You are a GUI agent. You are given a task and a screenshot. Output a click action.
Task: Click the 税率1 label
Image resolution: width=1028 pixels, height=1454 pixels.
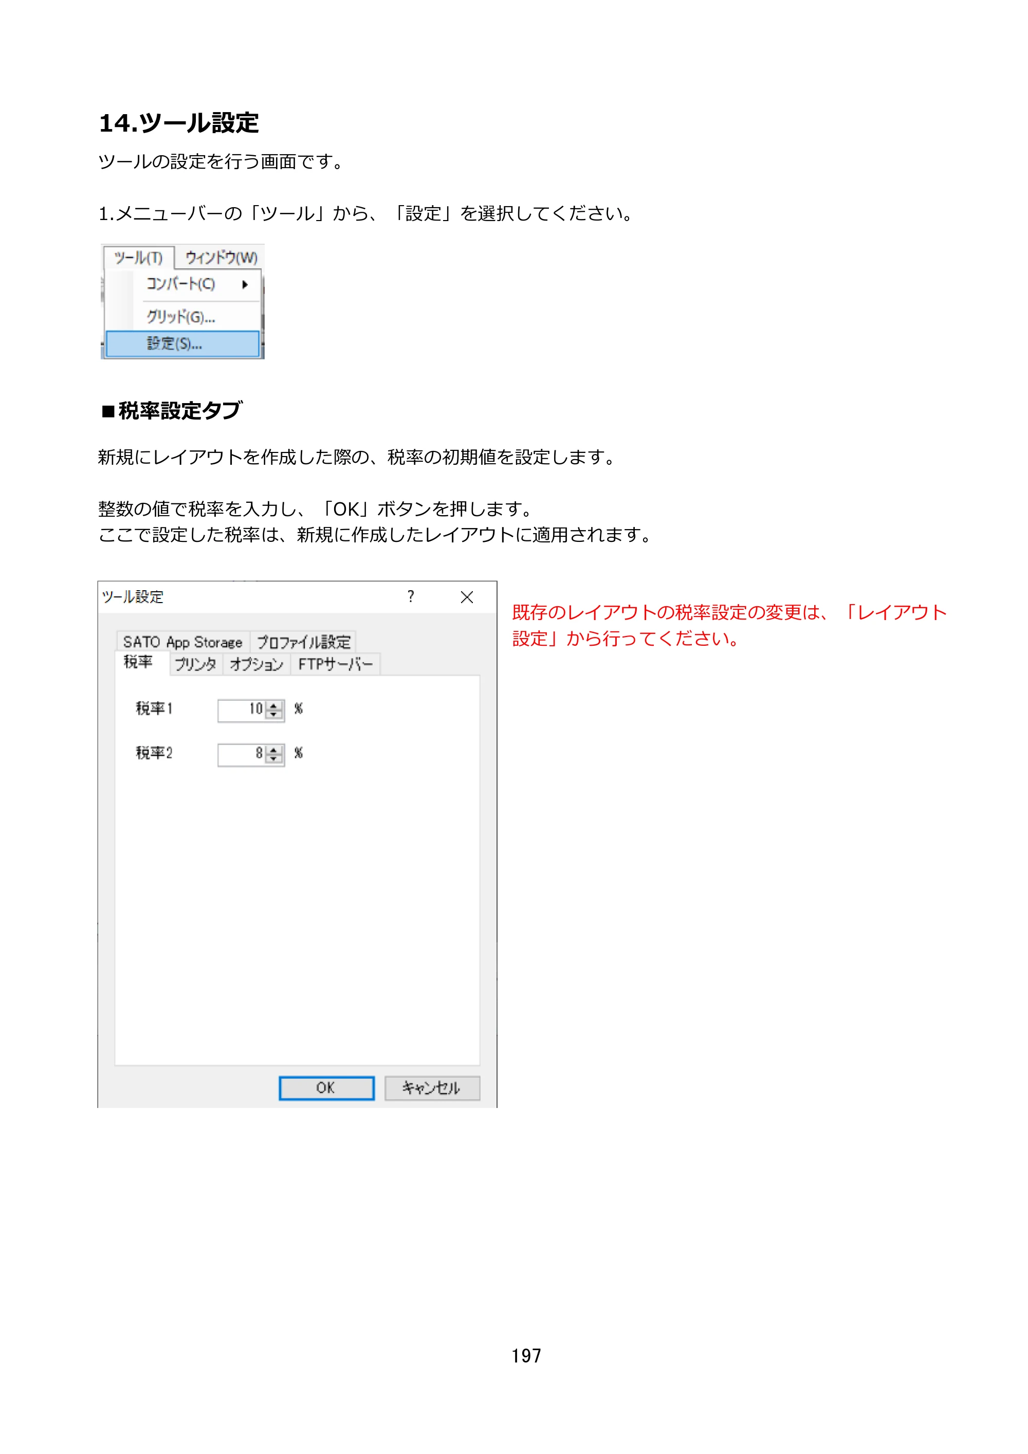click(154, 708)
